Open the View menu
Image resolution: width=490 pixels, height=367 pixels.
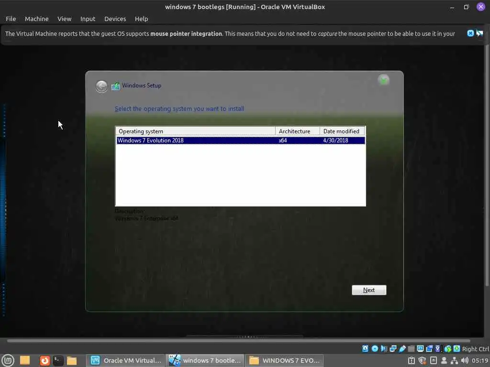[65, 19]
